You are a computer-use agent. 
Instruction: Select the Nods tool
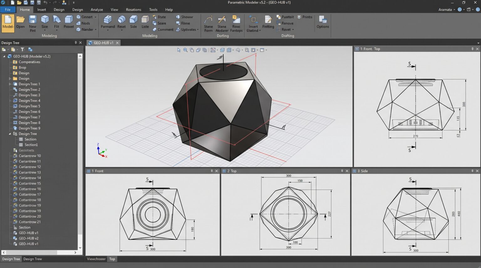coord(83,23)
